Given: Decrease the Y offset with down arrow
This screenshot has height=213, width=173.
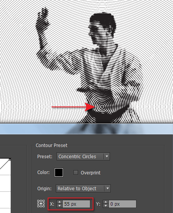Looking at the screenshot, I should point(106,206).
